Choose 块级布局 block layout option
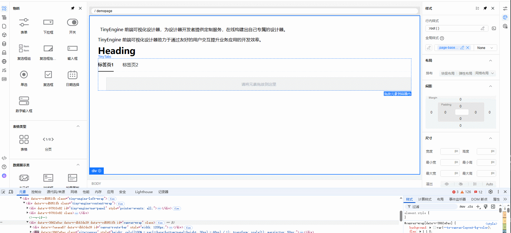Image resolution: width=511 pixels, height=233 pixels. click(x=448, y=73)
